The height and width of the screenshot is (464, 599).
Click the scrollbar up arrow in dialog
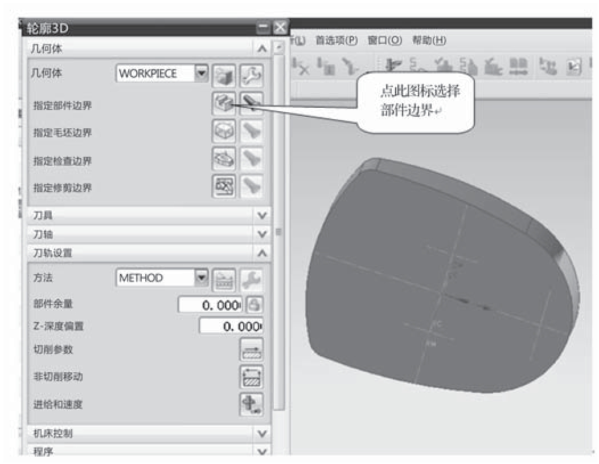tap(279, 47)
